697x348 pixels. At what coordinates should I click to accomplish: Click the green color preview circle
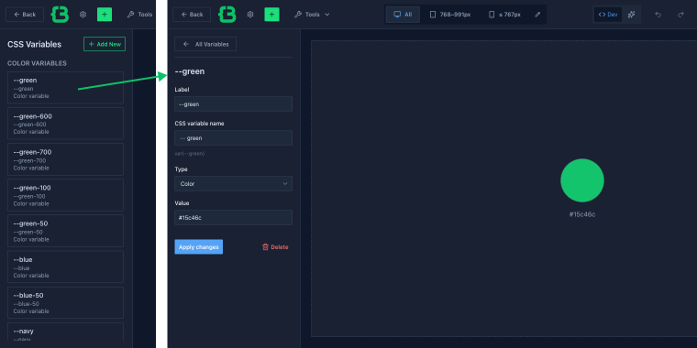[582, 180]
